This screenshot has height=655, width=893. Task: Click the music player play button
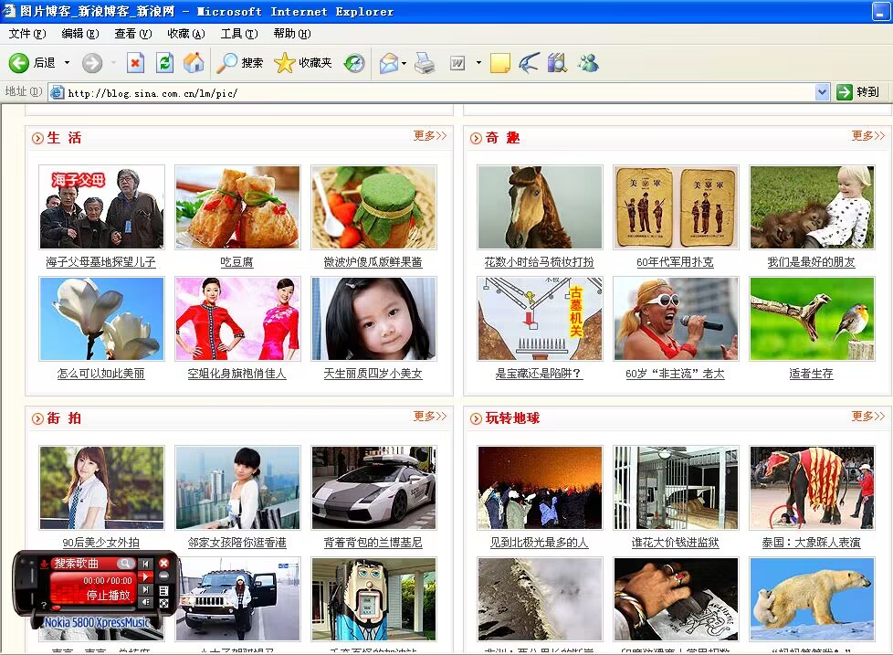coord(146,576)
